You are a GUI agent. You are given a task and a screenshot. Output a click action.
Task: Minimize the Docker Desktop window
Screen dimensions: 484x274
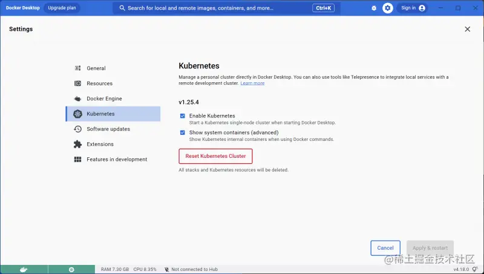click(x=440, y=8)
